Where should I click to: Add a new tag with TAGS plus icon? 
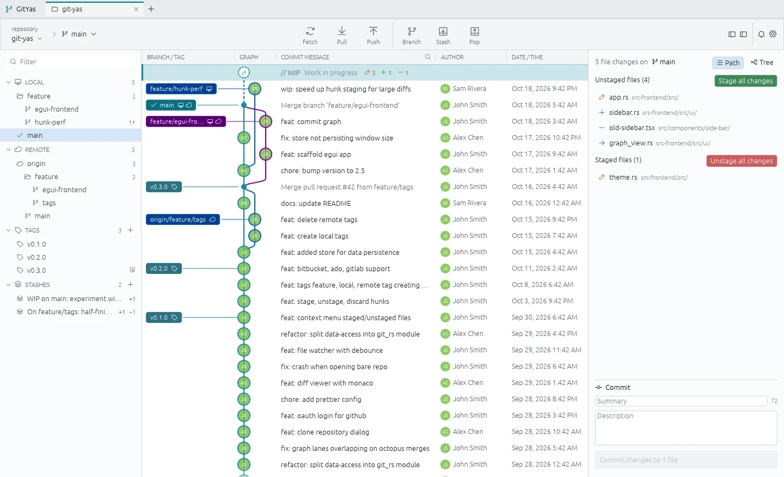point(131,230)
